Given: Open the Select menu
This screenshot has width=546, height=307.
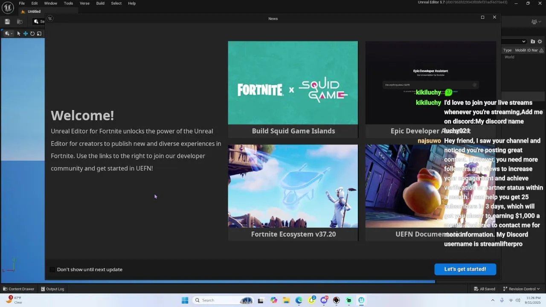Looking at the screenshot, I should pos(116,3).
